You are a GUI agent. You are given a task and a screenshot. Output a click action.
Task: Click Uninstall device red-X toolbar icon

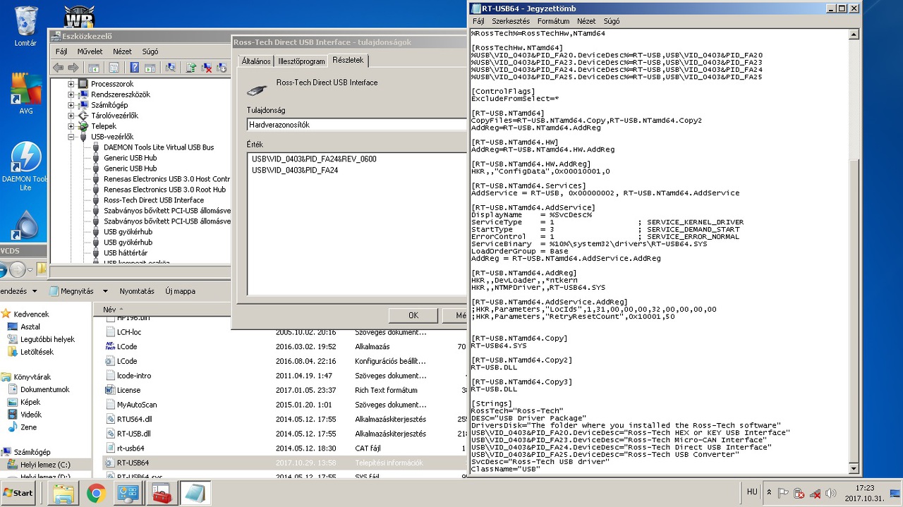pos(207,68)
